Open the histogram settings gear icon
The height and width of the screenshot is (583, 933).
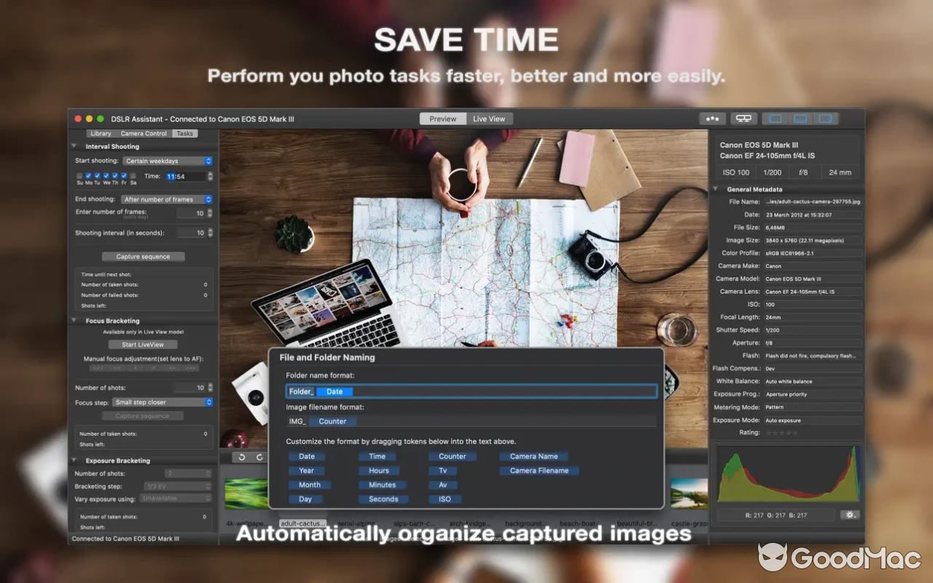(850, 514)
